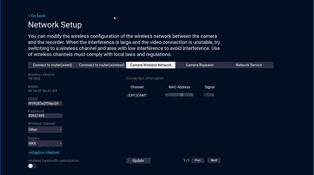Click the ESSID input field

(x=45, y=104)
